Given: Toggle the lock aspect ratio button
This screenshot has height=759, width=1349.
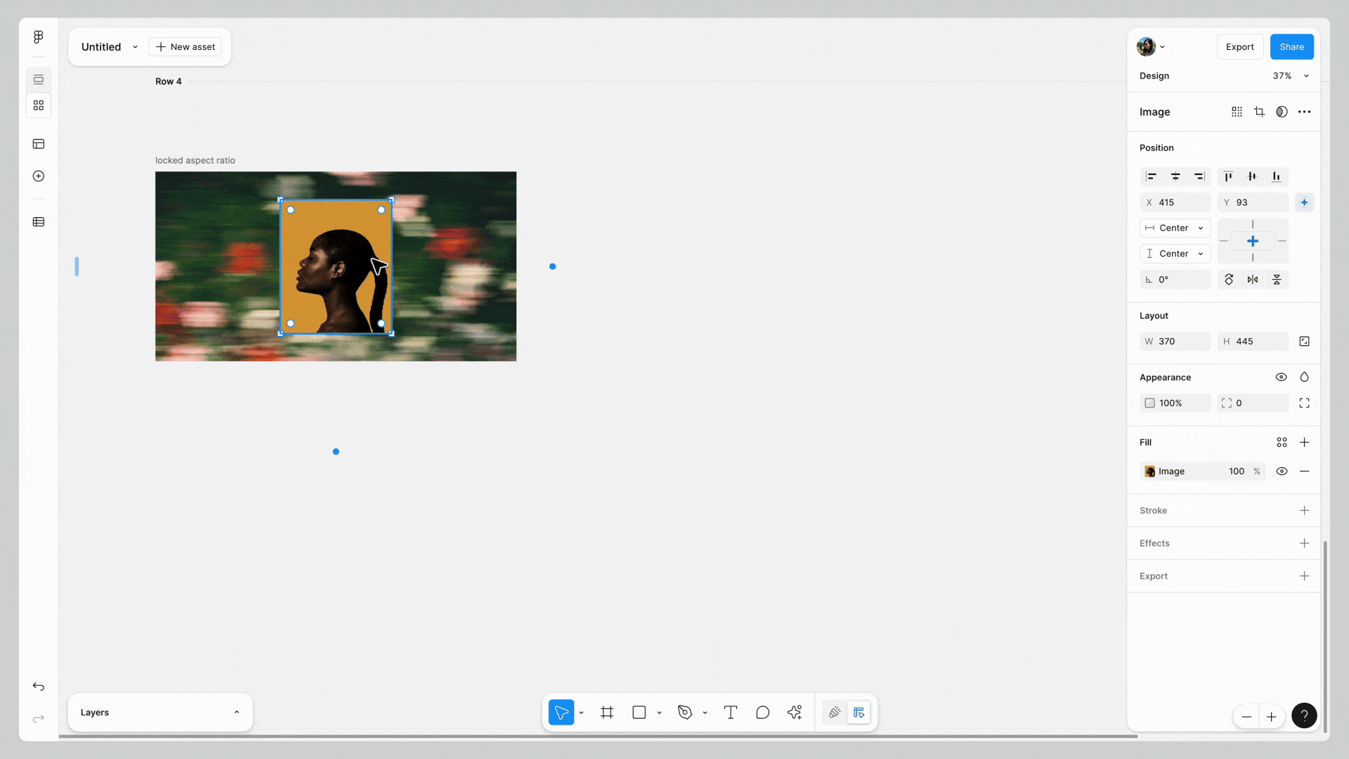Looking at the screenshot, I should (x=1304, y=342).
